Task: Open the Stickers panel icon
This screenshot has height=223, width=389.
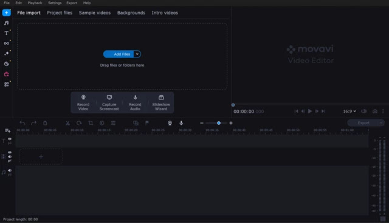Action: click(7, 64)
